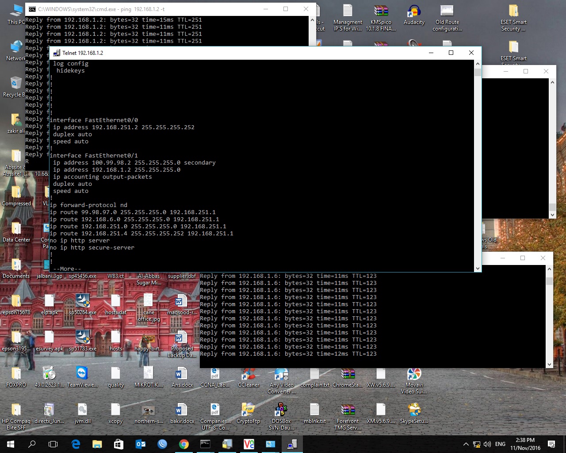Open the network status tray icon
Viewport: 566px width, 453px height.
point(477,444)
